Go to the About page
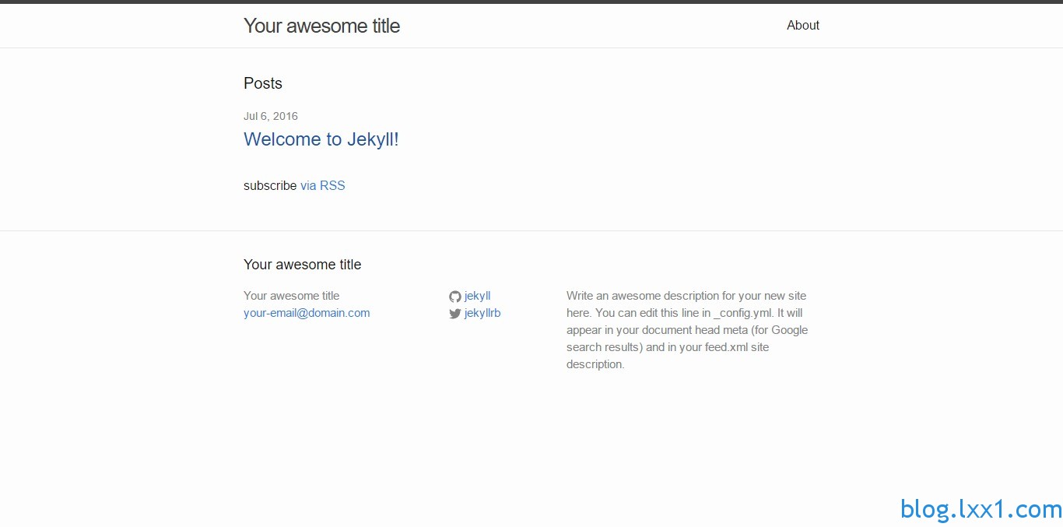Image resolution: width=1063 pixels, height=527 pixels. (x=803, y=25)
